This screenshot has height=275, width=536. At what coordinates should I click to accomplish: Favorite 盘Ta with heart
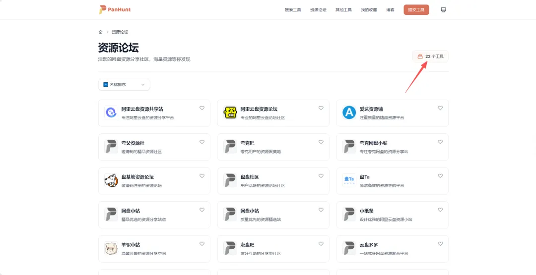click(440, 176)
